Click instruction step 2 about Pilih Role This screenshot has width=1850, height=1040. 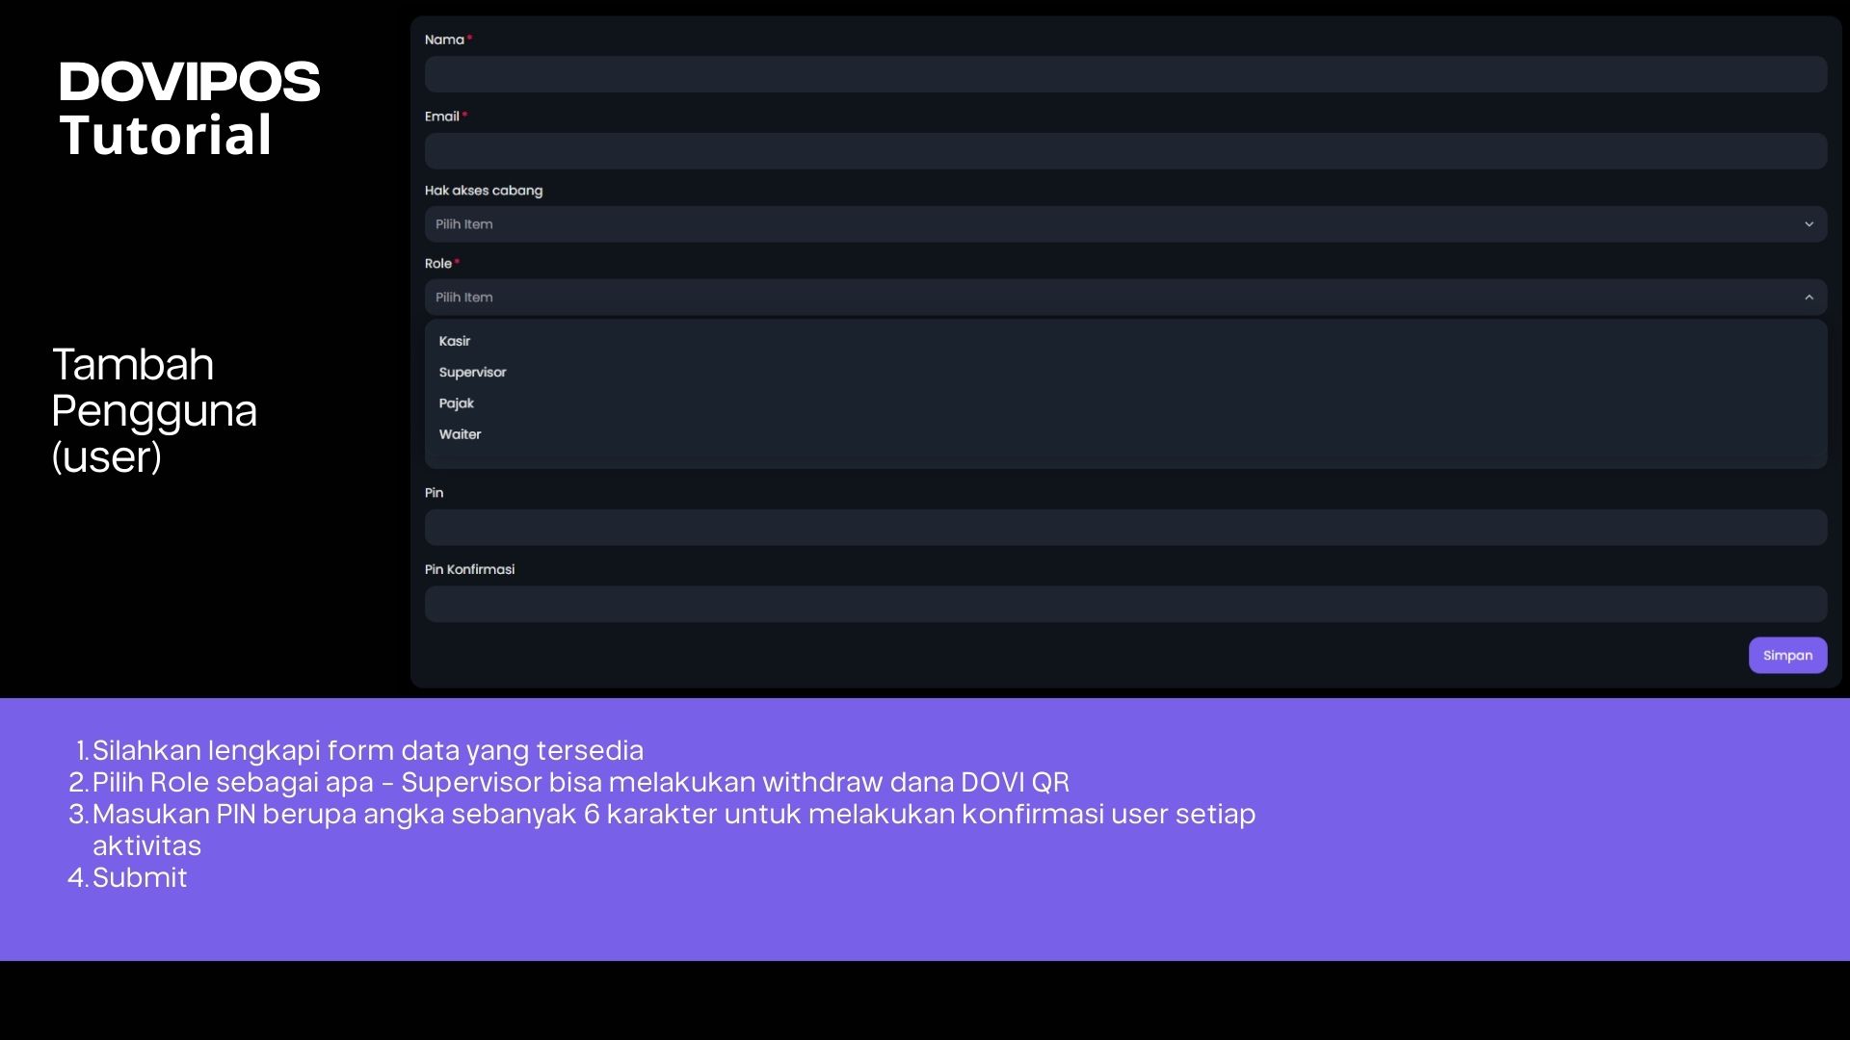[x=580, y=782]
